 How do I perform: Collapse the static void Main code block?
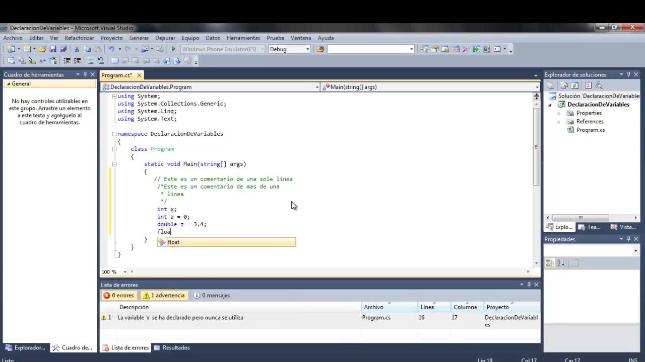[114, 164]
